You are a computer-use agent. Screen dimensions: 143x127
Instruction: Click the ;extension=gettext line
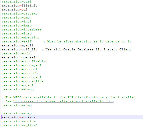pyautogui.click(x=19, y=13)
